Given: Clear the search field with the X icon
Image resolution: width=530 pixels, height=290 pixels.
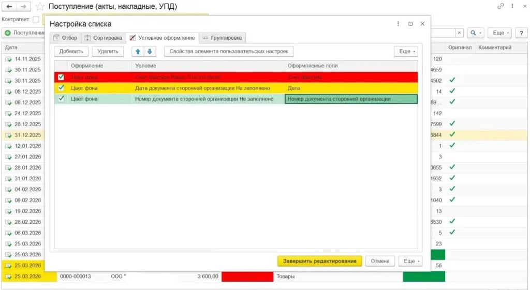Looking at the screenshot, I should click(459, 33).
